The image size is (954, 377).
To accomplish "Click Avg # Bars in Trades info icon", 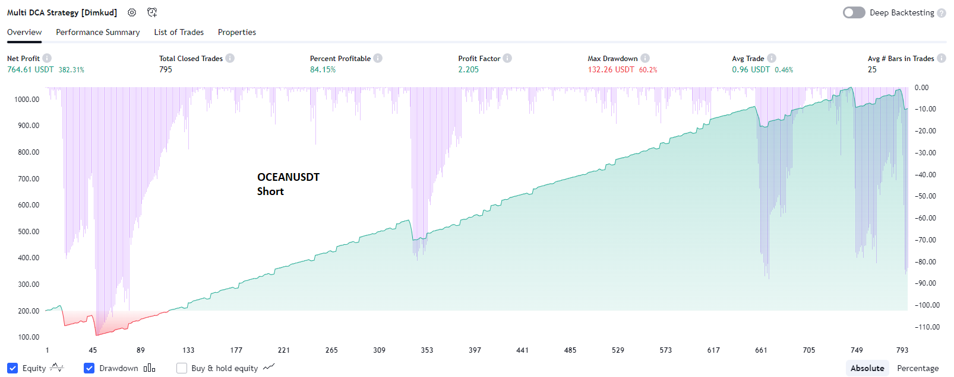I will tap(942, 58).
